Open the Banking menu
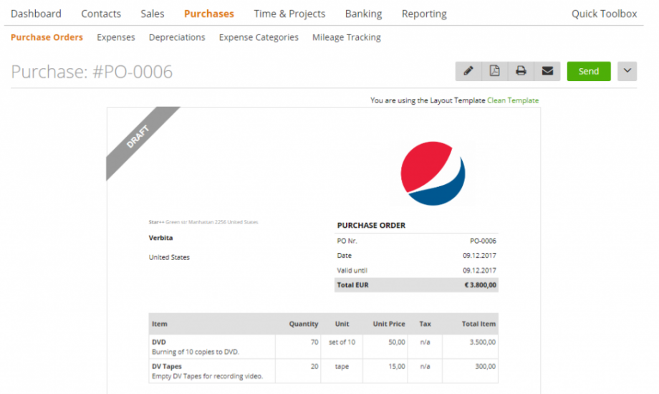 pyautogui.click(x=364, y=14)
